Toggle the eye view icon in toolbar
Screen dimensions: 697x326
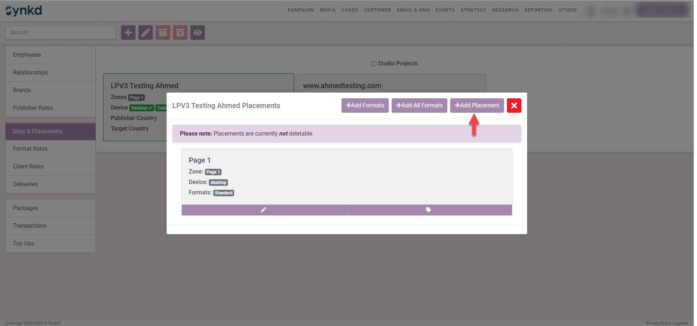[x=197, y=33]
